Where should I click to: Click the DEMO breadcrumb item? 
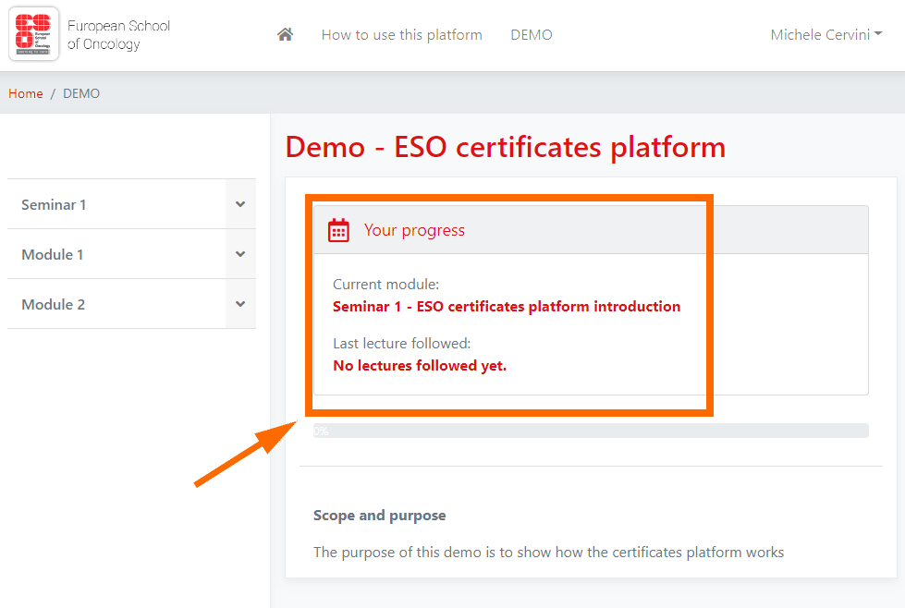tap(81, 93)
